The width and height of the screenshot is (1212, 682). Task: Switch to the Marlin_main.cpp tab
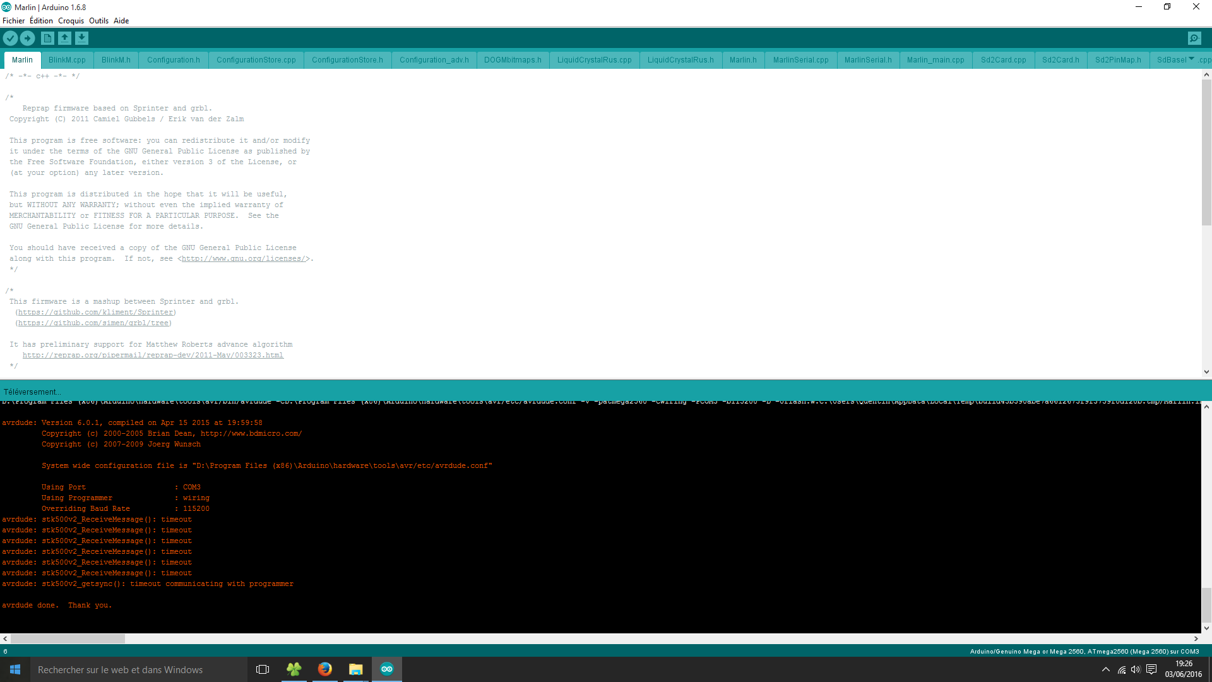coord(936,60)
